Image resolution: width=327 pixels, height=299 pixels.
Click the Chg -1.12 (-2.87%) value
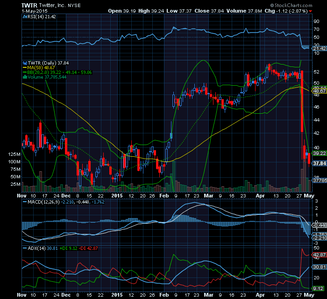pyautogui.click(x=286, y=11)
